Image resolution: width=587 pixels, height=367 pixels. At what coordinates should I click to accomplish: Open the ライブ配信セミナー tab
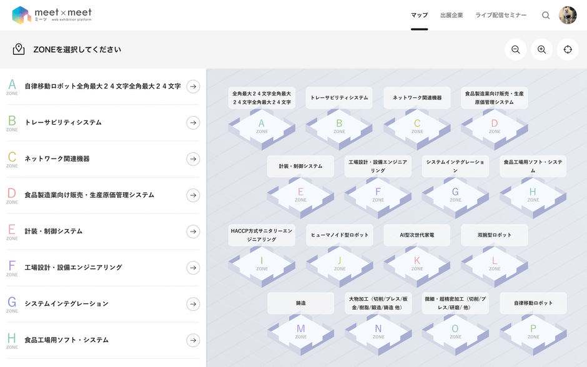501,16
